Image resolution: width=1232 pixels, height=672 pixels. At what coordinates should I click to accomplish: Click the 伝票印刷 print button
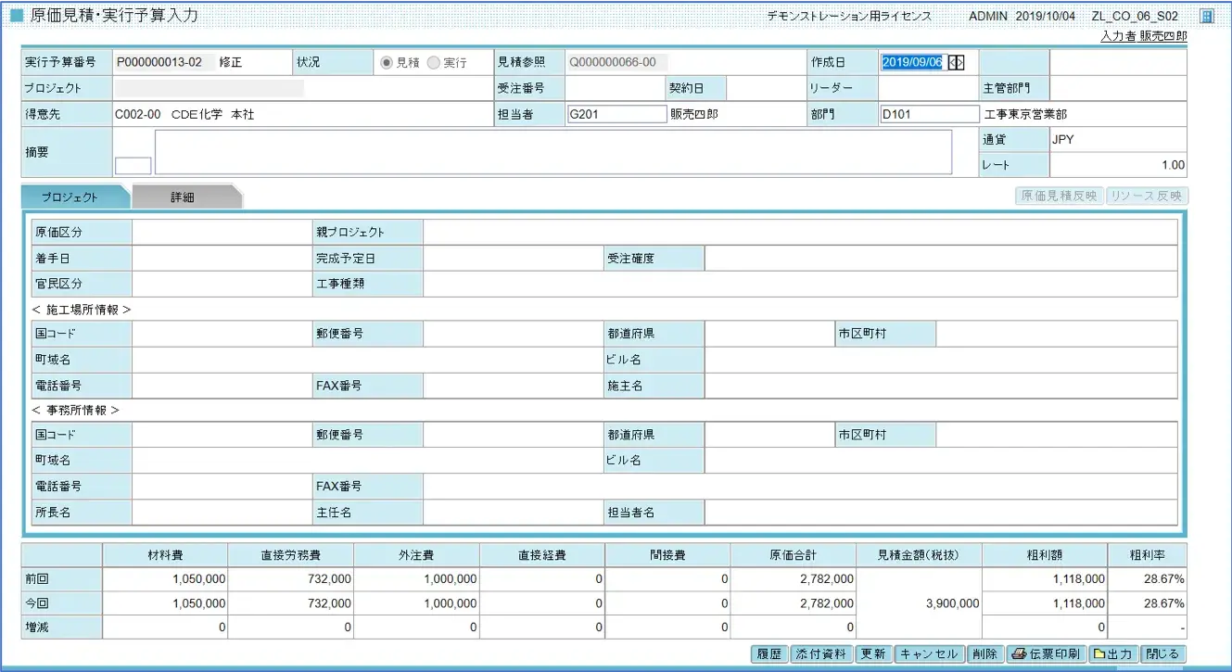1047,653
